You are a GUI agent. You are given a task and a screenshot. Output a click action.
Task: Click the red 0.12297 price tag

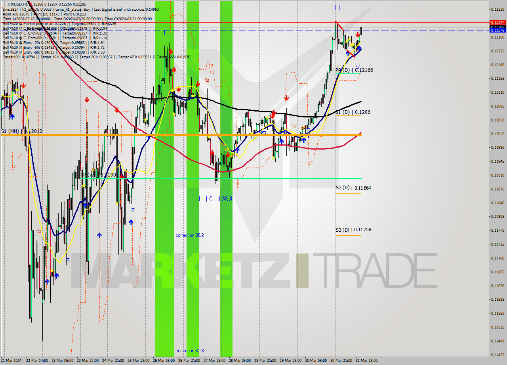point(497,22)
